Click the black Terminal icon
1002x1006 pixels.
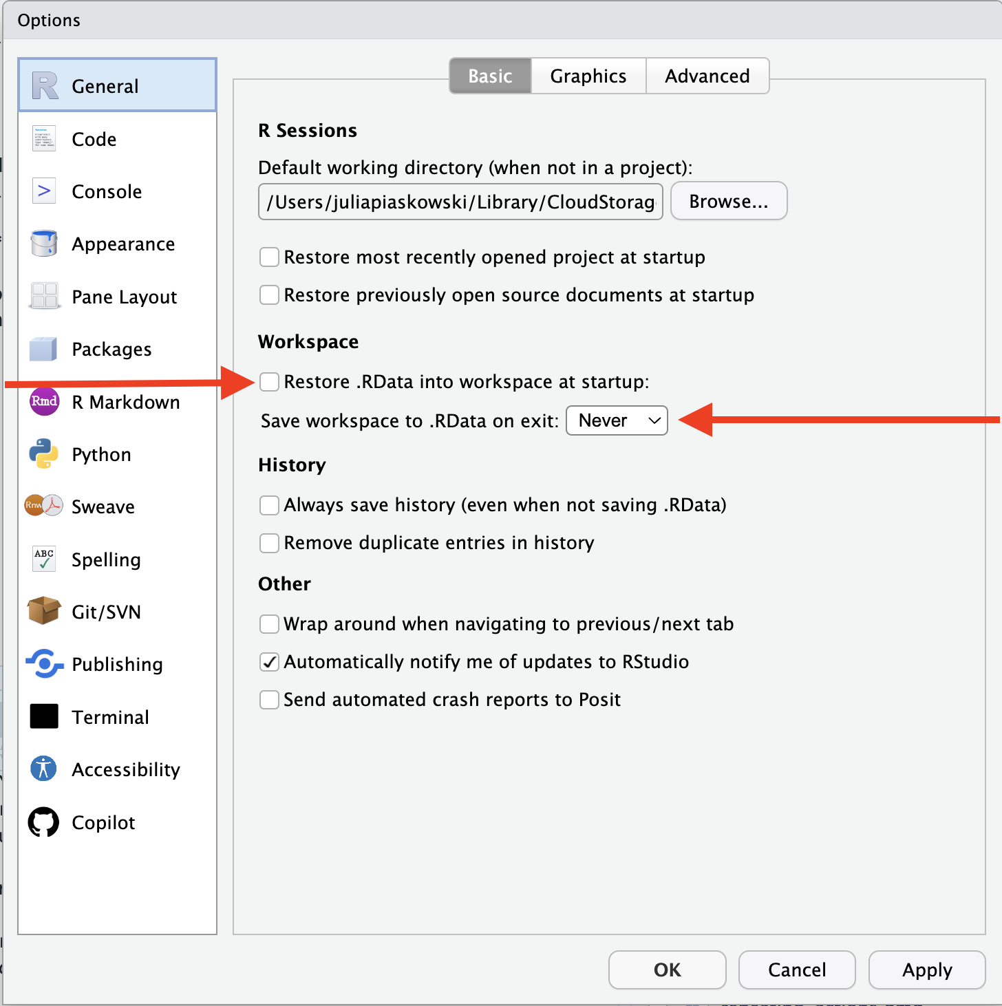click(44, 716)
